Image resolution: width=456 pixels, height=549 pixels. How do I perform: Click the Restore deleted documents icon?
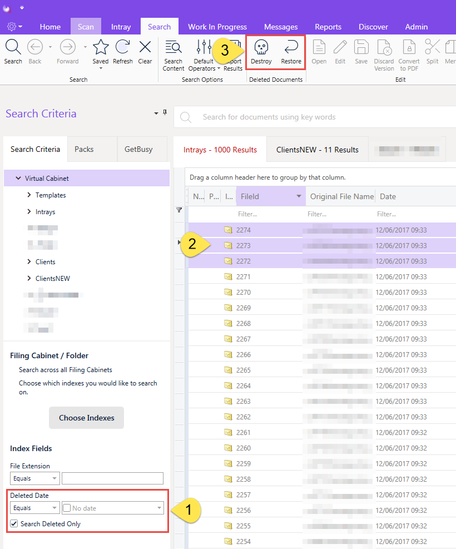(x=291, y=47)
